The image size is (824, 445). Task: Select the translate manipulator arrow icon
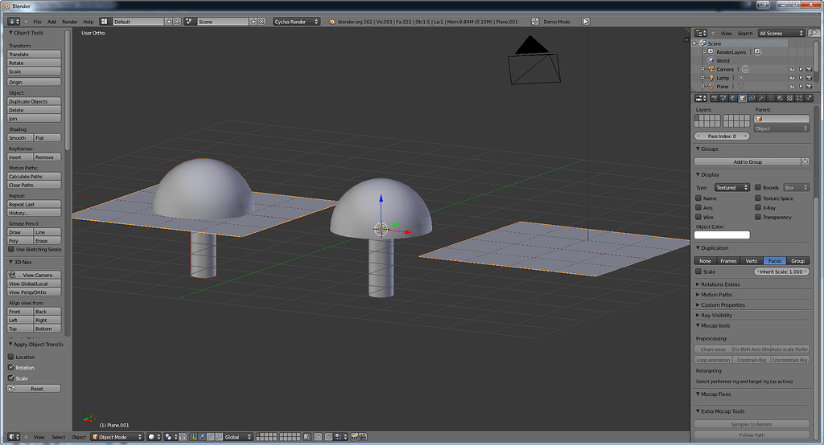coord(202,437)
